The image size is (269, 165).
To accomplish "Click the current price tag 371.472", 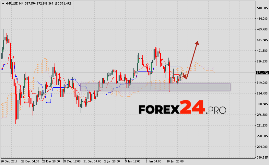I will tap(262, 73).
